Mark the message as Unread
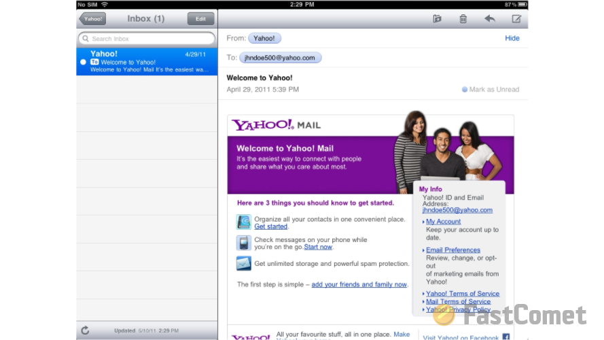Viewport: 604px width, 340px height. click(491, 90)
